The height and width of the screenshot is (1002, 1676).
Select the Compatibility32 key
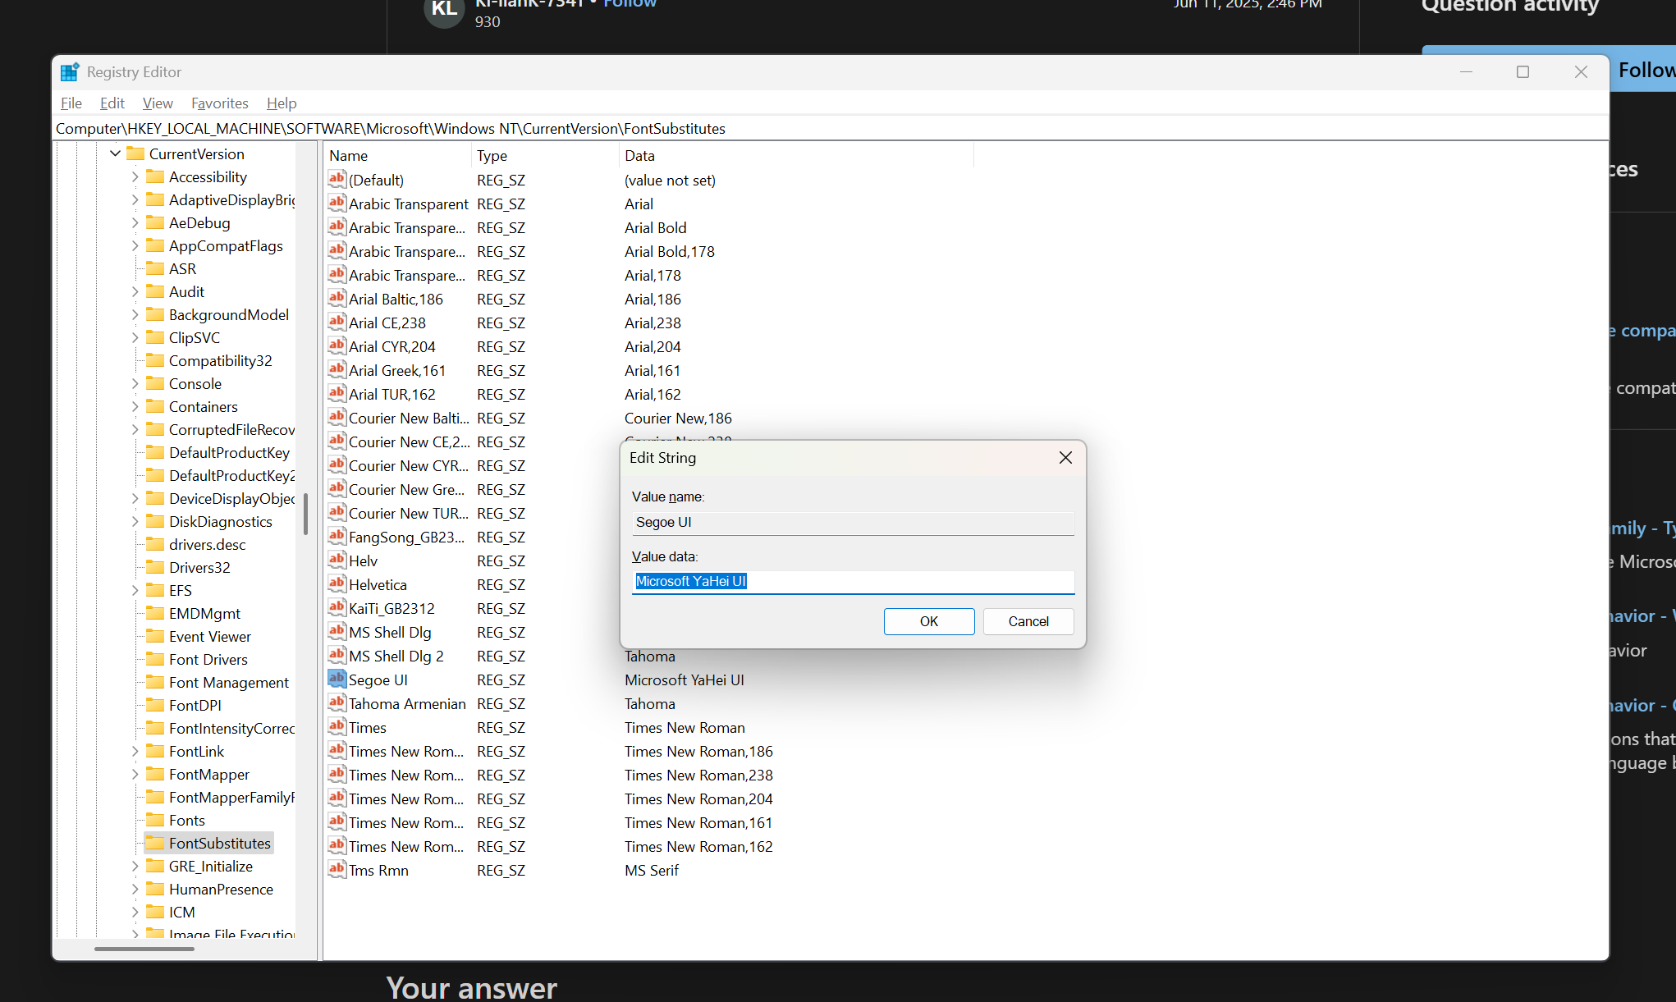coord(220,360)
